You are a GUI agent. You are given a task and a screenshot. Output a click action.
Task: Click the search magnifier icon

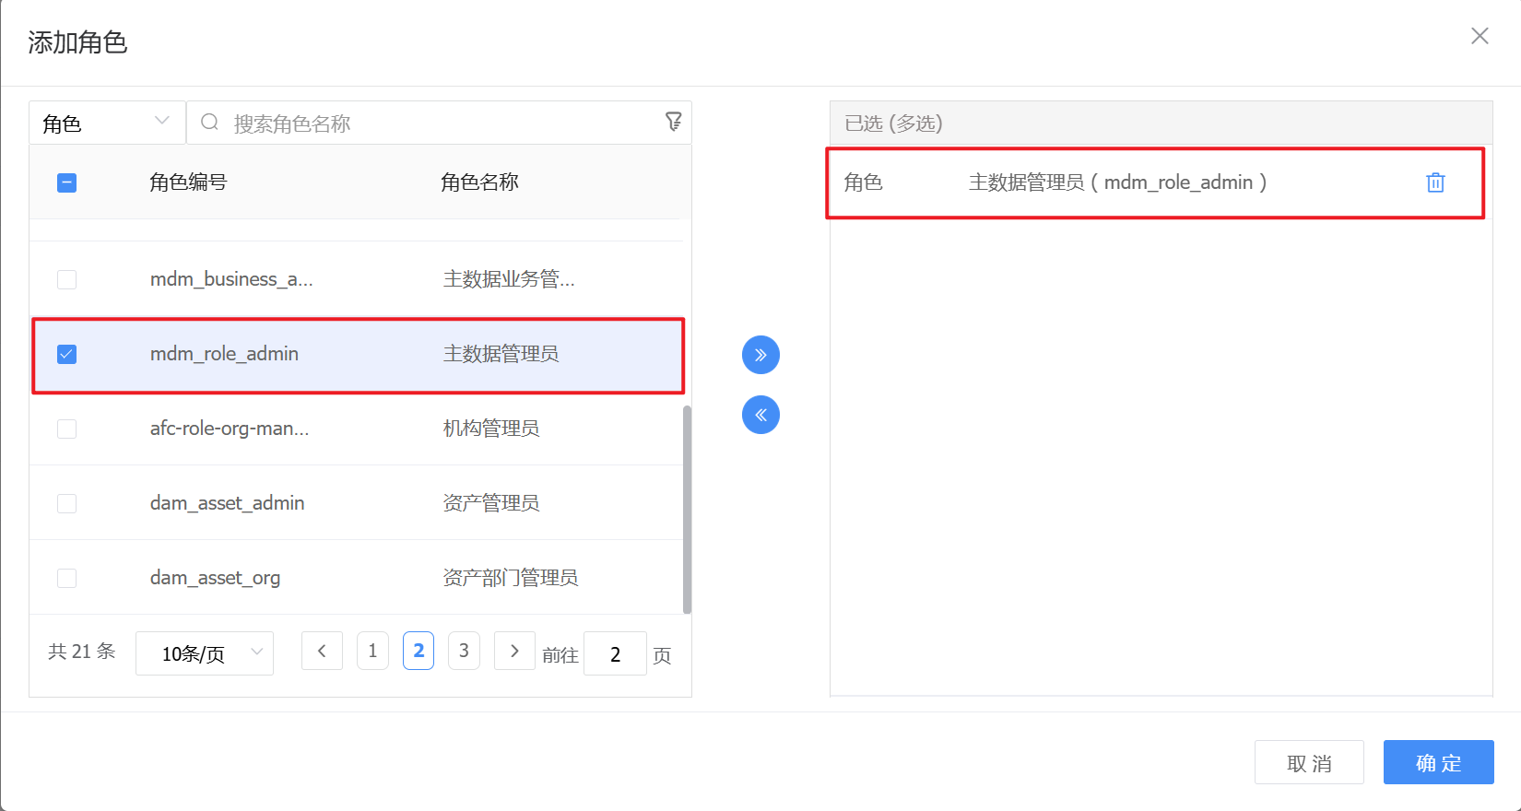pos(210,123)
